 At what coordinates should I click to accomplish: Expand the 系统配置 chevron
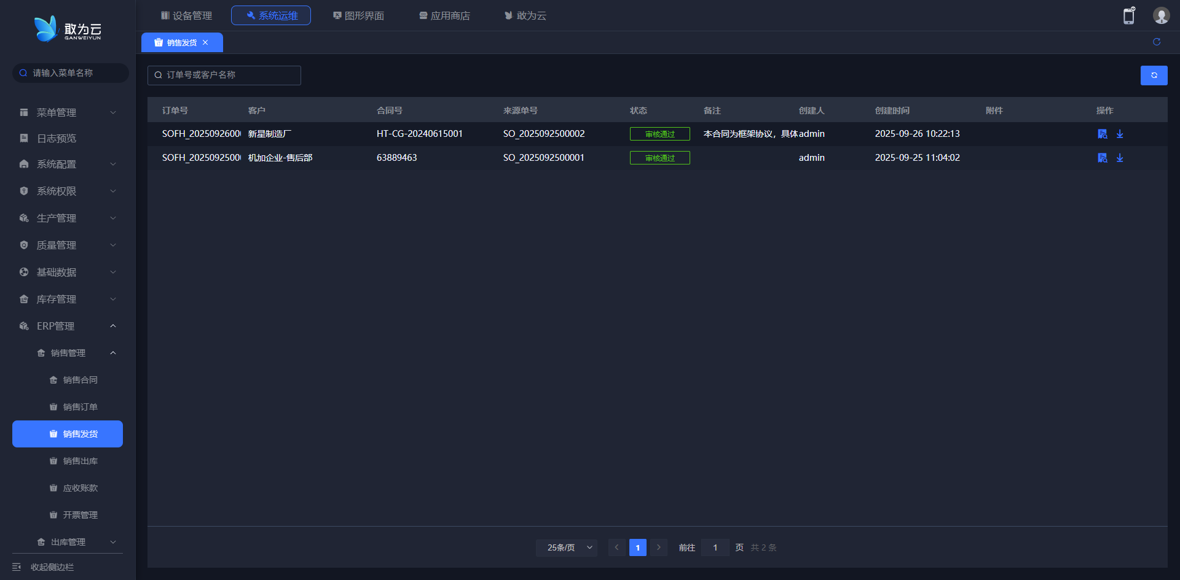[x=113, y=164]
